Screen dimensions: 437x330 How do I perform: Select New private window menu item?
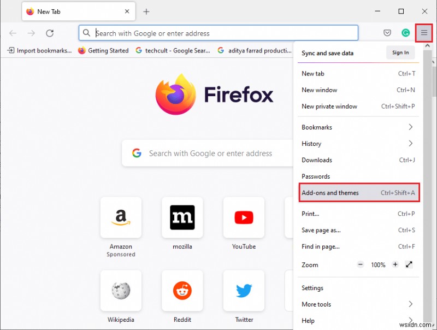tap(358, 106)
